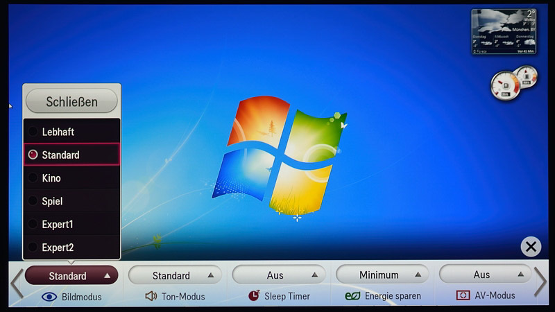Click the Sleep Timer clock icon
Screen dimensions: 555x312
tap(254, 295)
